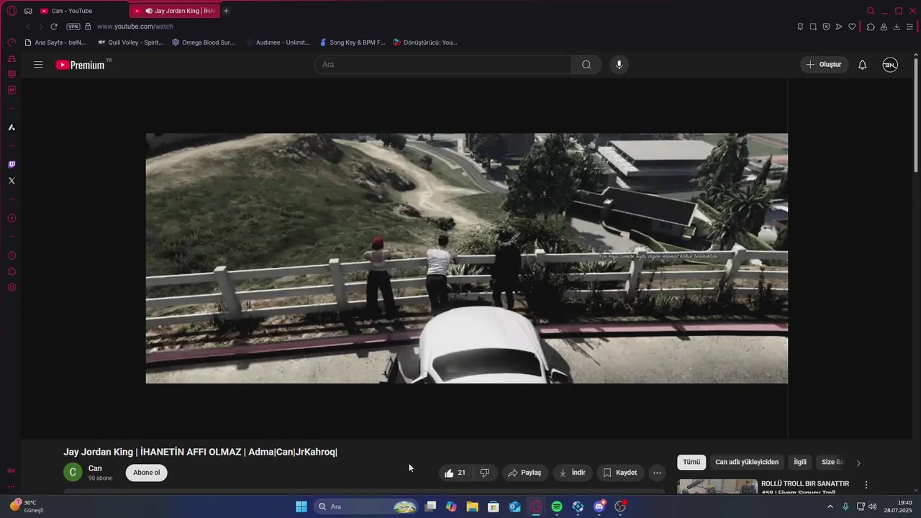Open the profile/account icon in the toolbar

coord(884,27)
